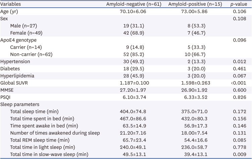The height and width of the screenshot is (159, 252).
Task: Select the Amyloid-negative (n=61) column header
Action: coord(133,4)
